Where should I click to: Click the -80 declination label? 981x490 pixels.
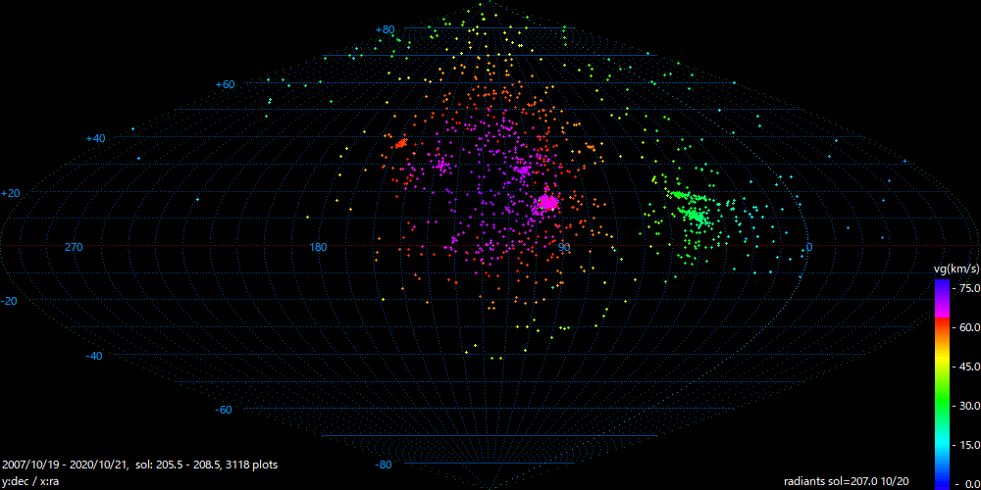coord(384,465)
